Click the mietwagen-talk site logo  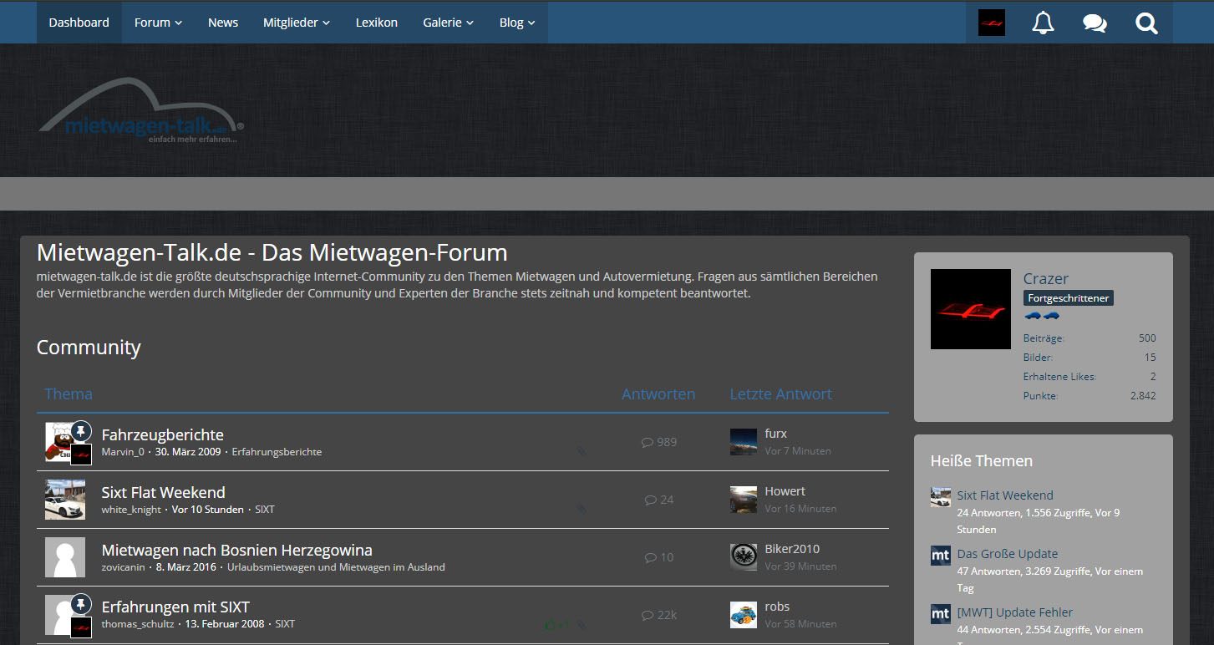pyautogui.click(x=141, y=111)
